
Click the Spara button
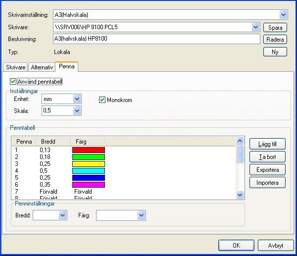[275, 28]
